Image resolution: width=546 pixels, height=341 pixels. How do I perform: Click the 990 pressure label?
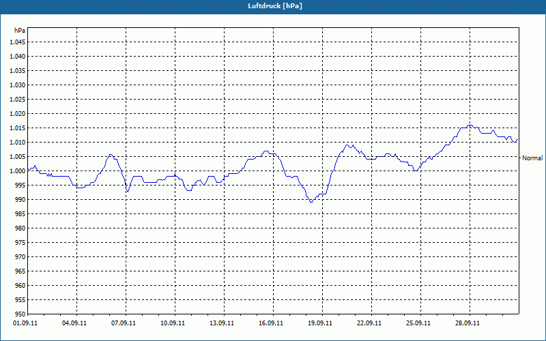pyautogui.click(x=20, y=199)
